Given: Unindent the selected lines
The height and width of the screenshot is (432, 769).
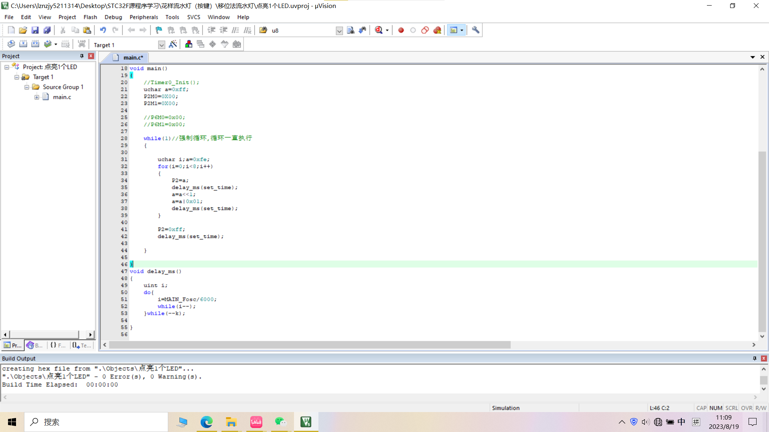Looking at the screenshot, I should point(223,30).
